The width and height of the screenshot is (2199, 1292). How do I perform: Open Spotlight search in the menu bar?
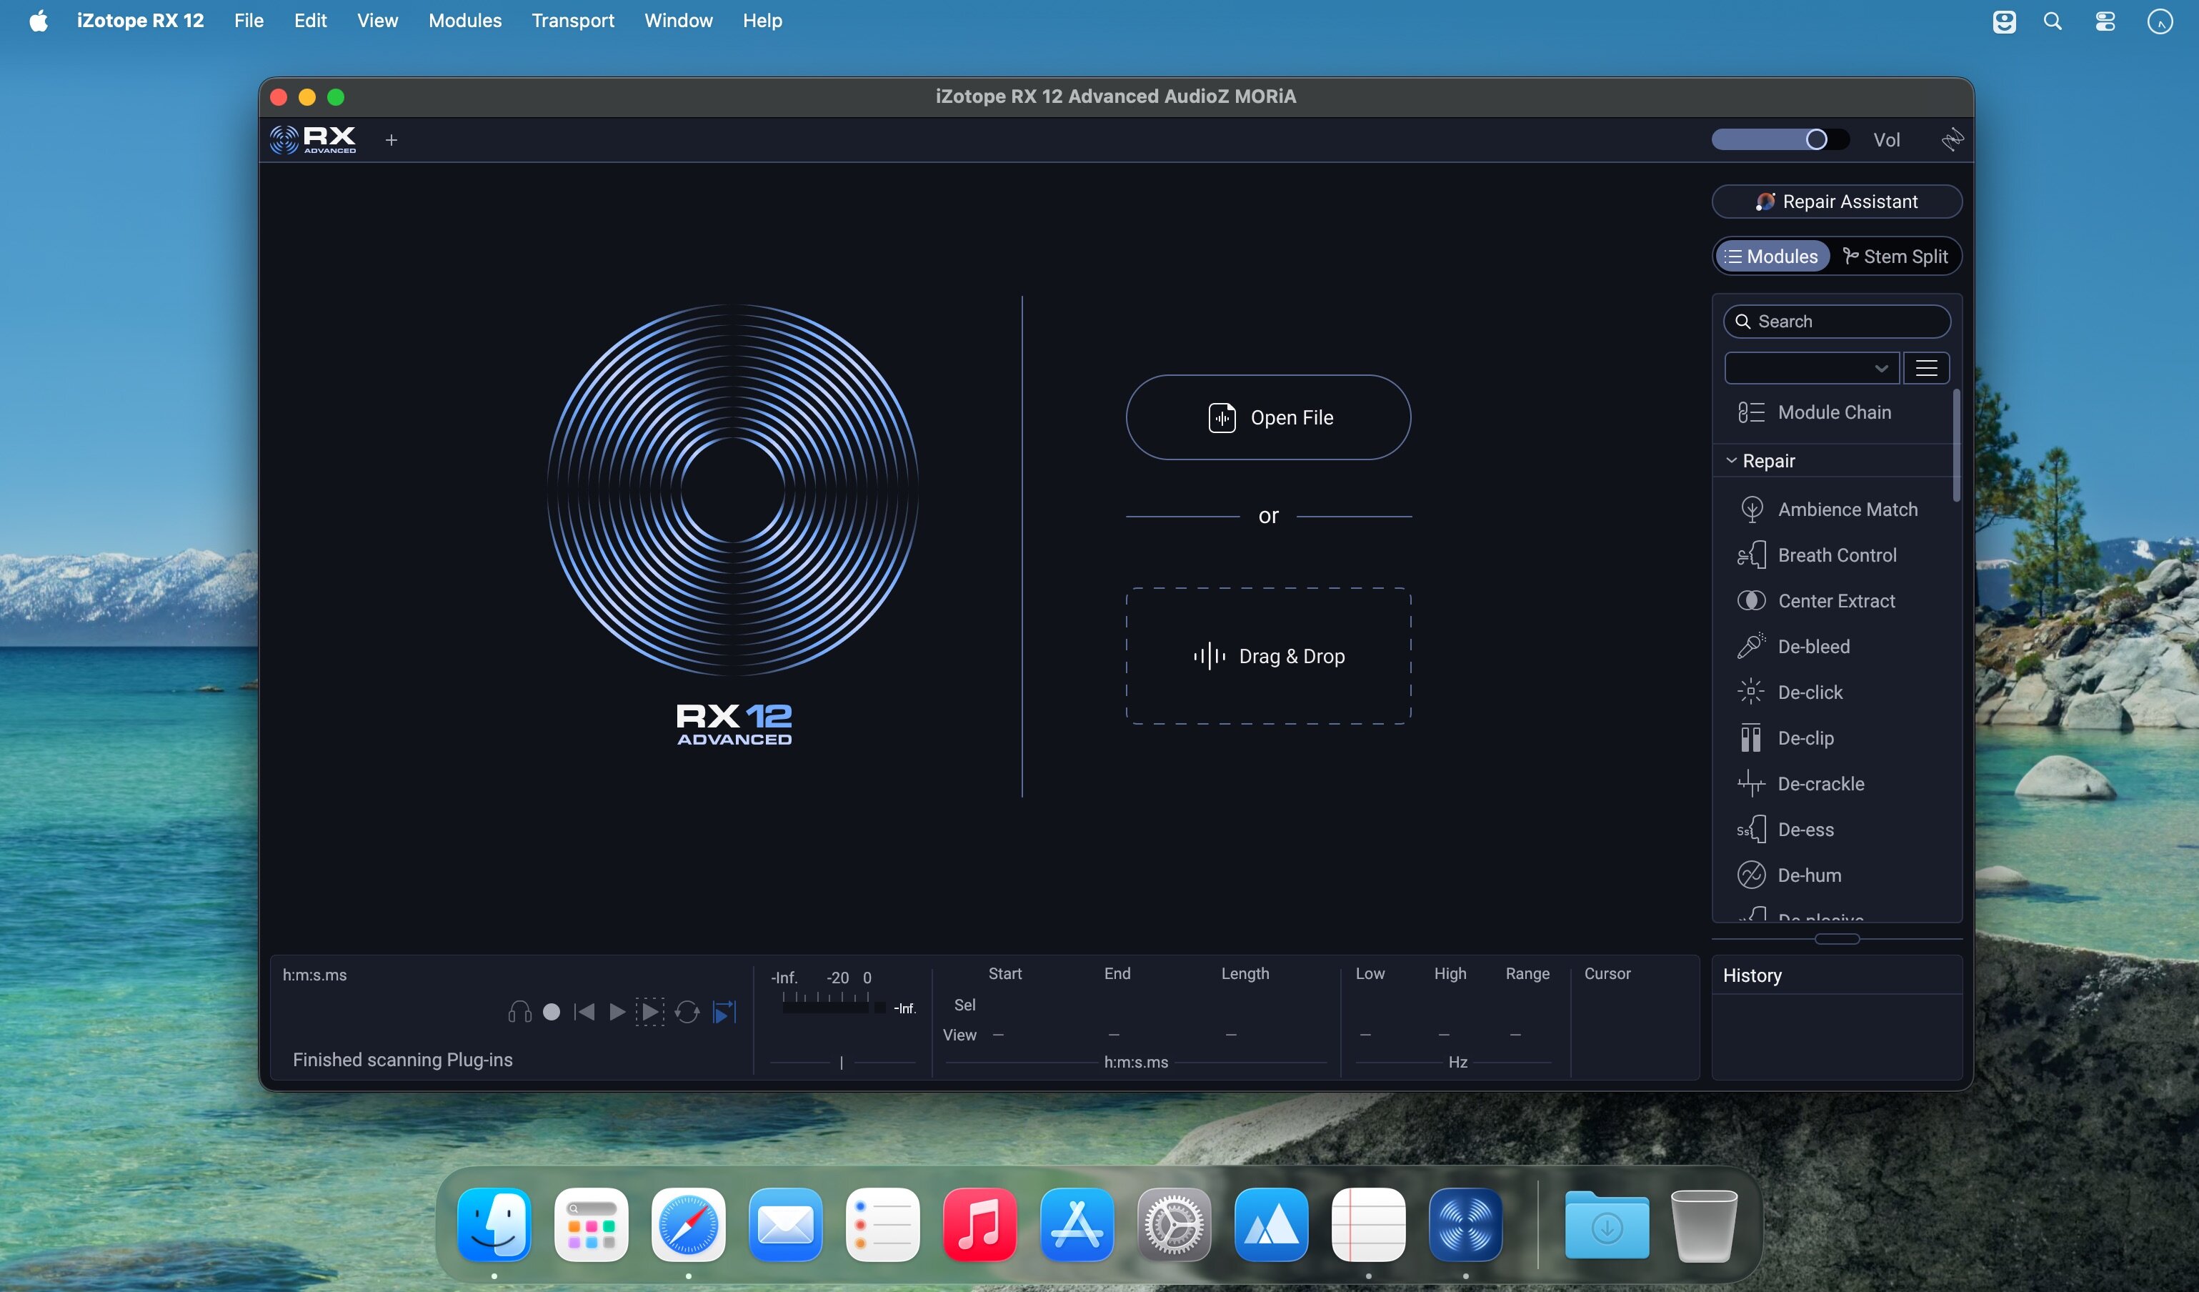point(2053,21)
